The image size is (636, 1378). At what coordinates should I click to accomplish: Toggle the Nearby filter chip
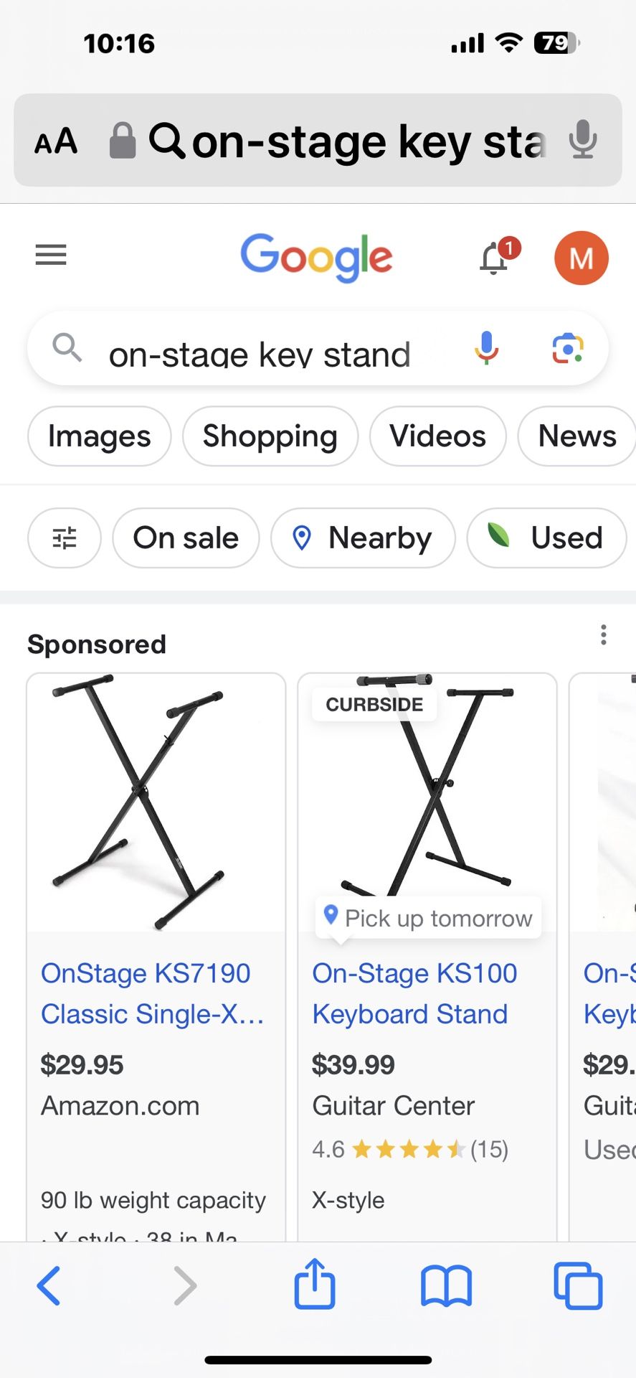[x=363, y=538]
